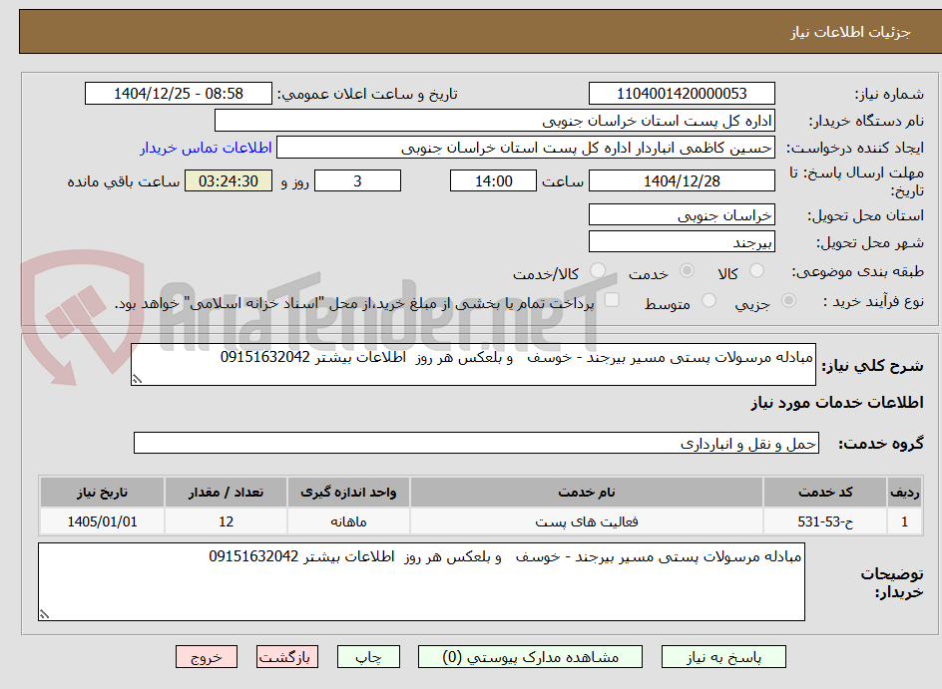
Task: Click the جزئیات اطلاعات نیاز header title
Action: click(x=850, y=32)
